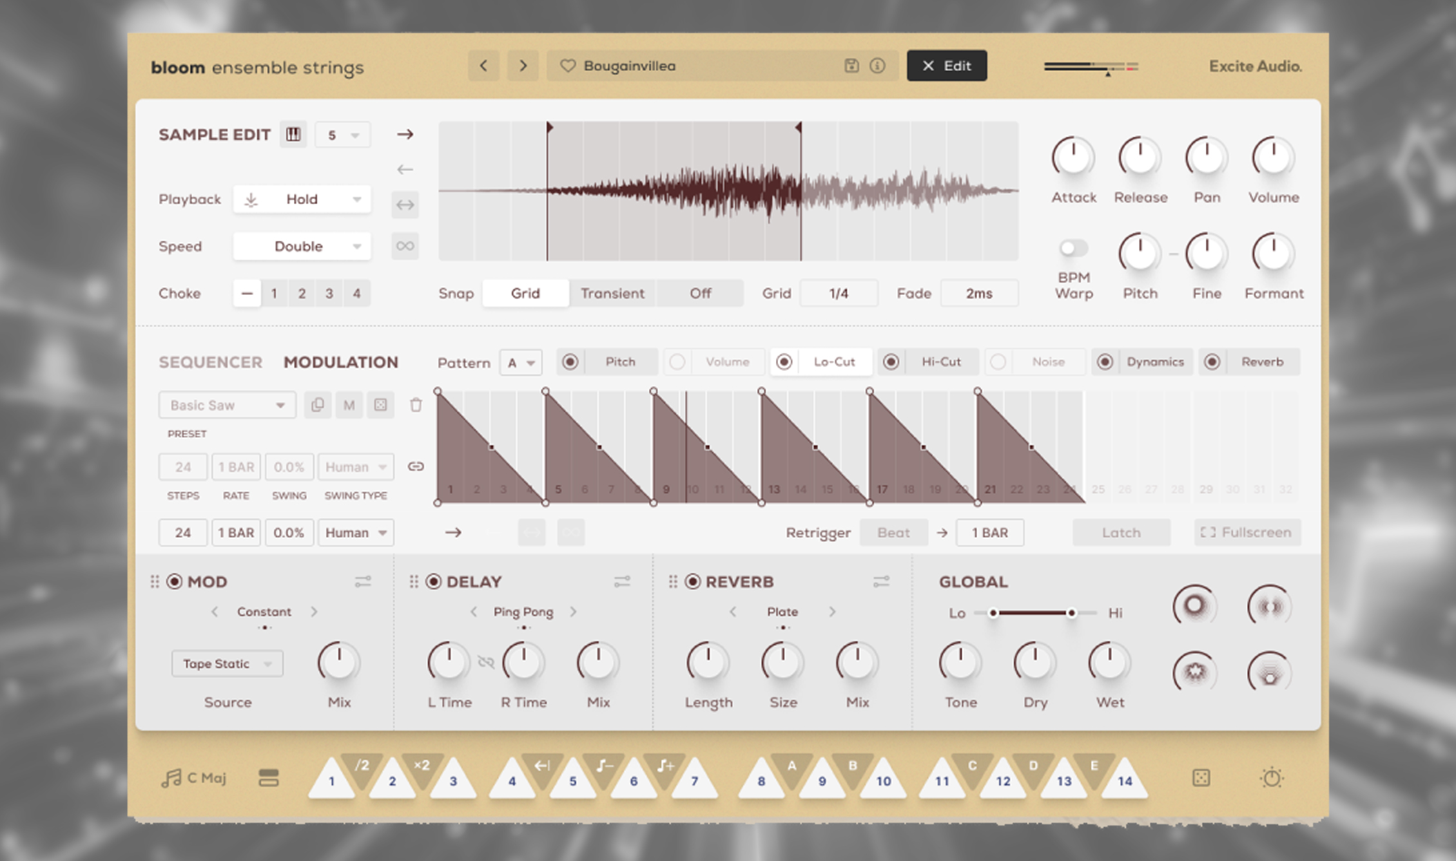
Task: Switch to the SEQUENCER tab
Action: click(x=211, y=363)
